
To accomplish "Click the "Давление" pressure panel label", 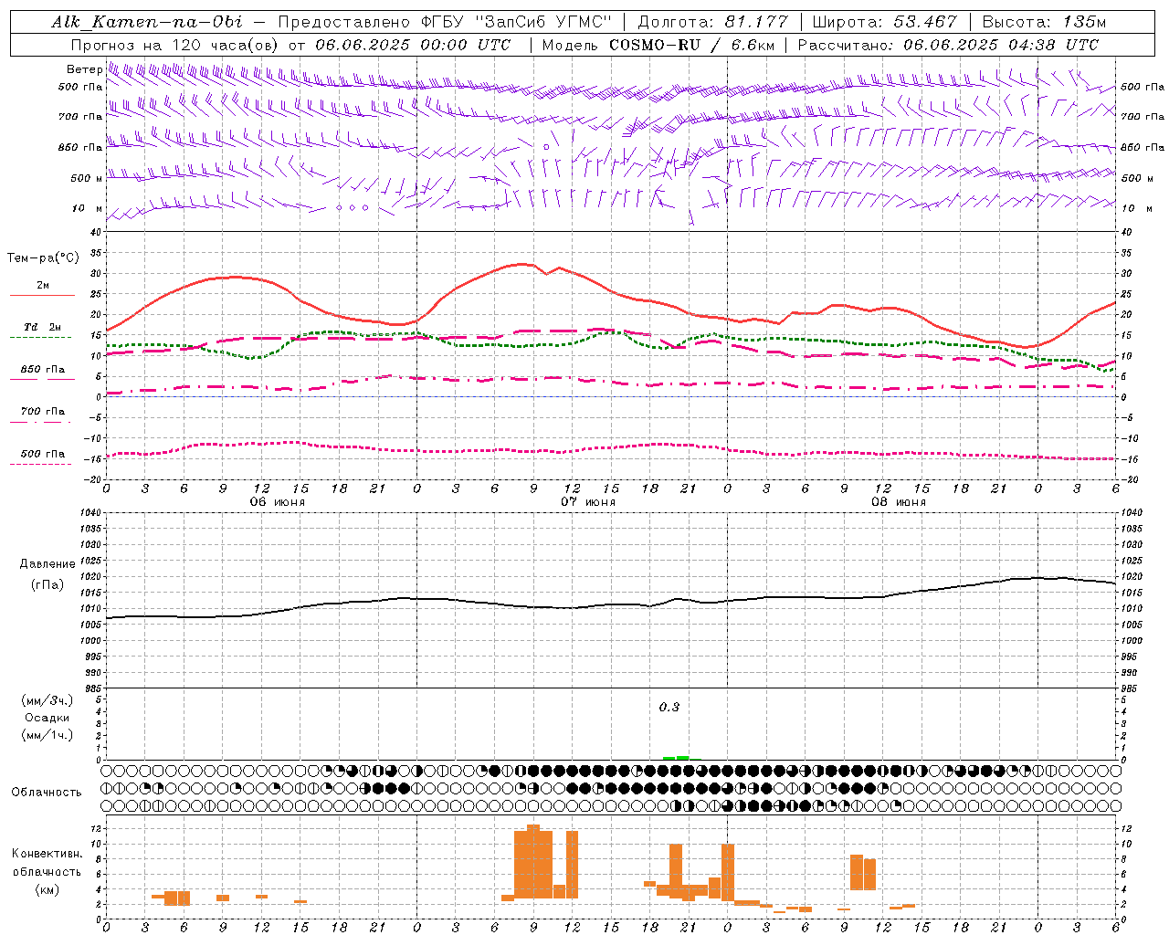I will (47, 564).
